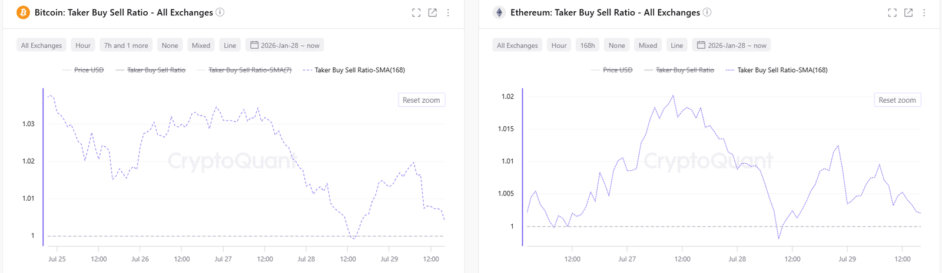The width and height of the screenshot is (942, 273).
Task: Click Jul 27 label on Bitcoin x-axis
Action: pyautogui.click(x=223, y=259)
